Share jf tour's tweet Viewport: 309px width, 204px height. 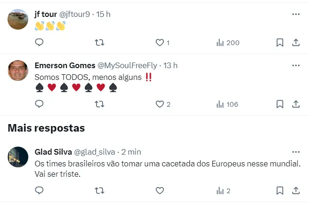click(x=296, y=43)
